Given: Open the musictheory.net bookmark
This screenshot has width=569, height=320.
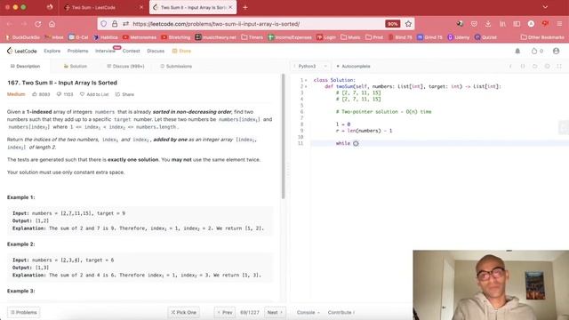Looking at the screenshot, I should click(x=215, y=37).
